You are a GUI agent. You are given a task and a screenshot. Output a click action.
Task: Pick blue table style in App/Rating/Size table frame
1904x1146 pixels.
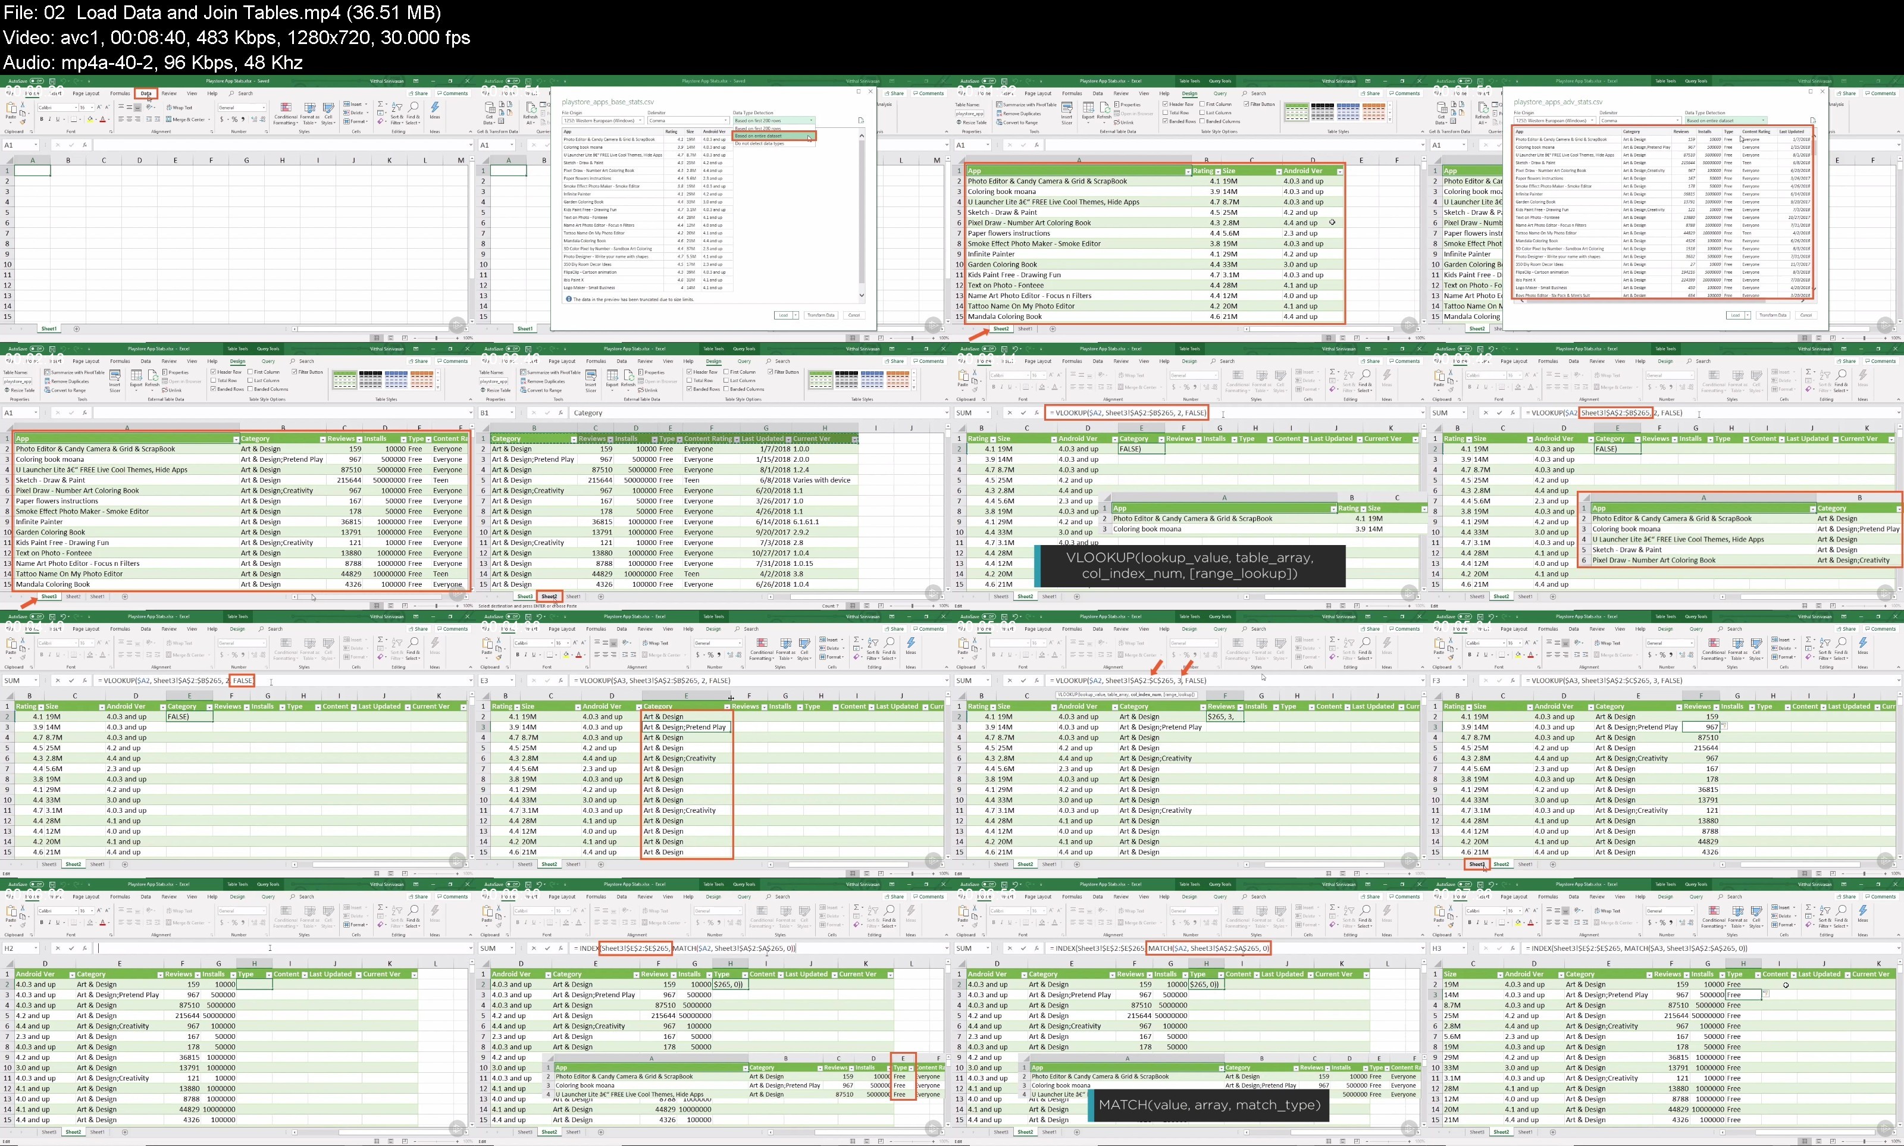tap(1348, 112)
